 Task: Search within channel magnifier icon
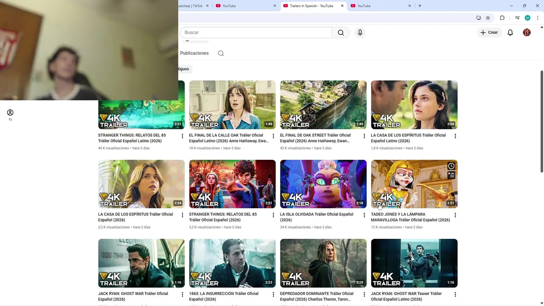221,53
